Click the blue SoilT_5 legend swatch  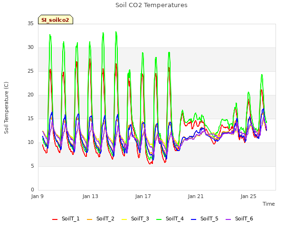[194, 219]
